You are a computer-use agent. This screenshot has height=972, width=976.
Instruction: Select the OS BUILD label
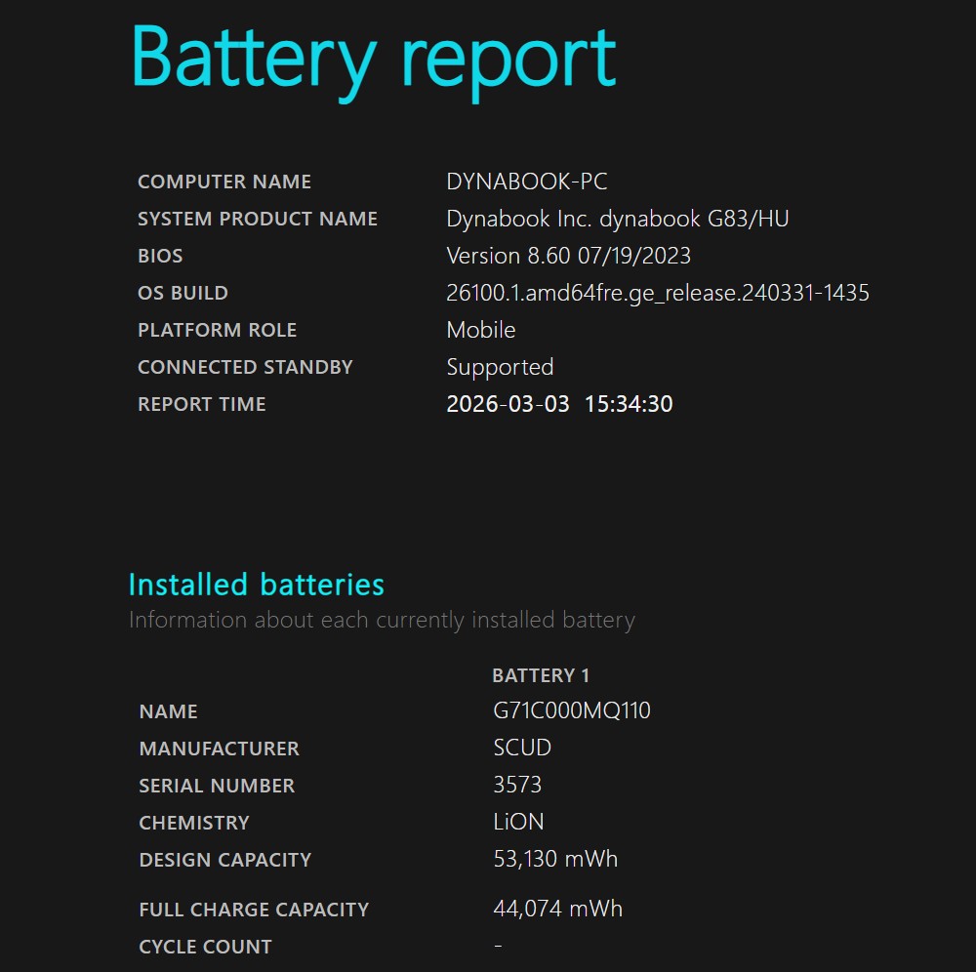click(x=183, y=294)
